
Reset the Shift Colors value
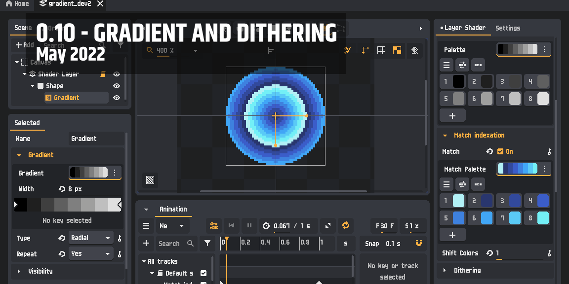[x=489, y=253]
